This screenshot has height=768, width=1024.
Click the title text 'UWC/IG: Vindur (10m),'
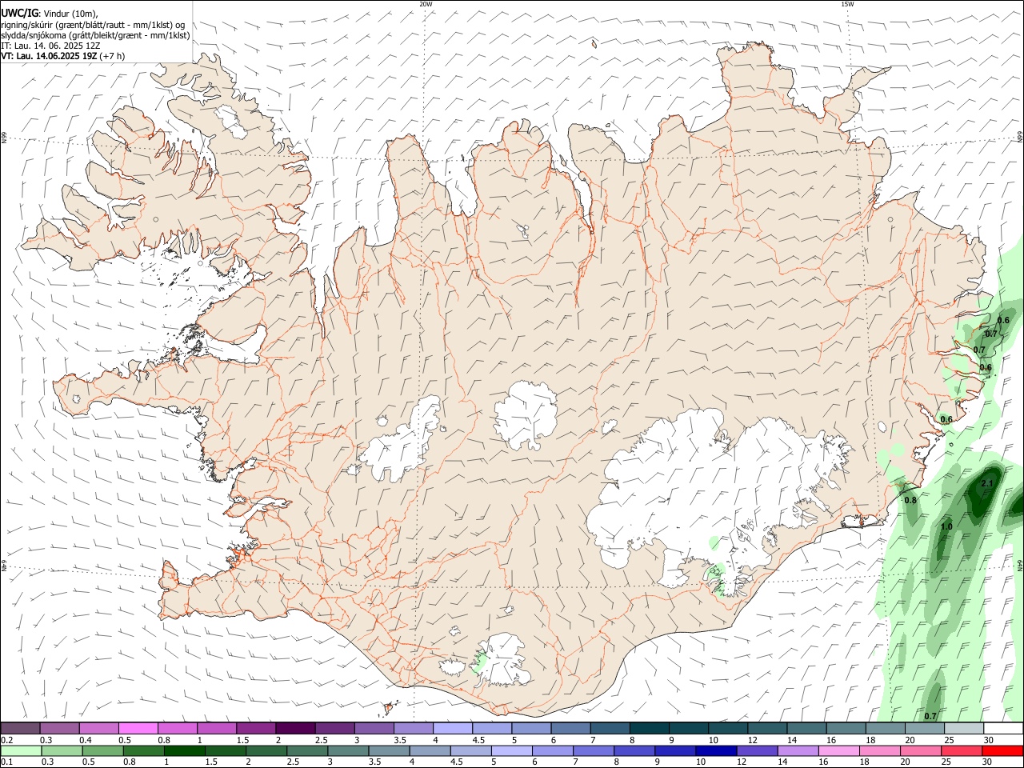(50, 13)
